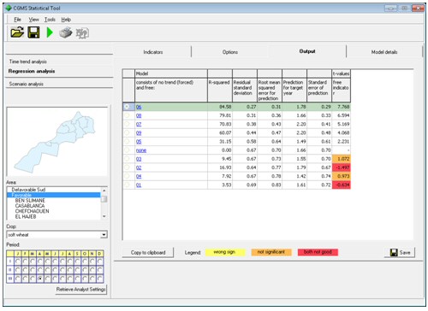Click the Prediction for target year header
The height and width of the screenshot is (311, 428).
point(294,91)
